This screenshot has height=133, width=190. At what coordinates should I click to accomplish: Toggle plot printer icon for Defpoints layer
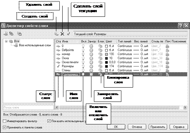click(167, 50)
